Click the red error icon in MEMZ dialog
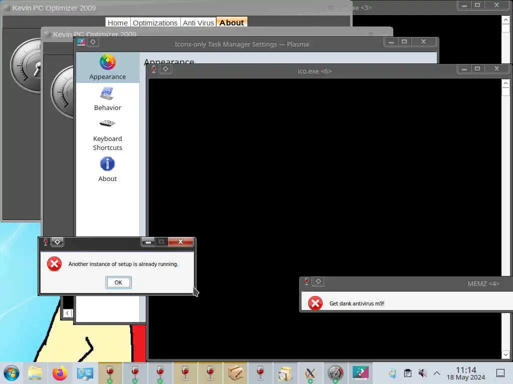 pos(315,303)
